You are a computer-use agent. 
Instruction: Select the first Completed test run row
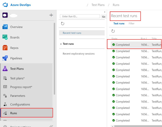click(x=136, y=45)
